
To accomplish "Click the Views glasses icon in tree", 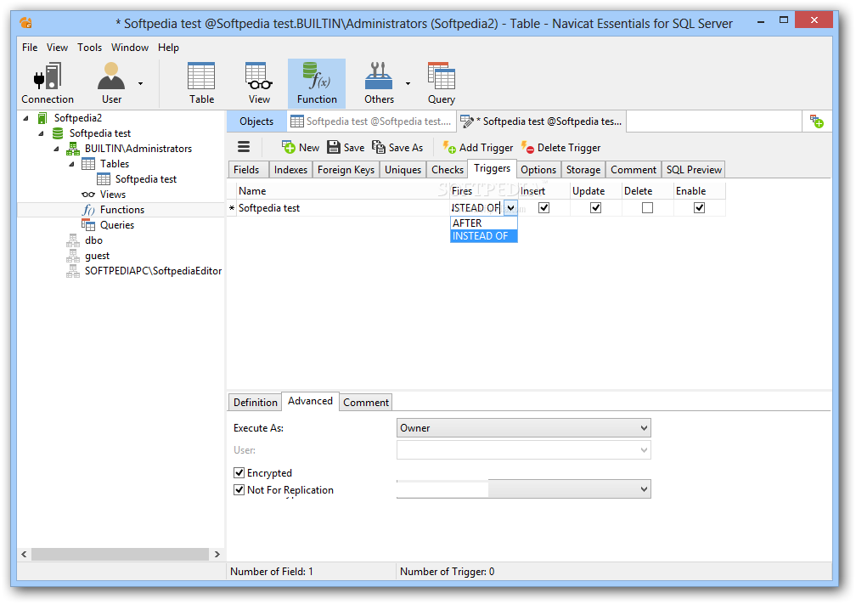I will [88, 195].
